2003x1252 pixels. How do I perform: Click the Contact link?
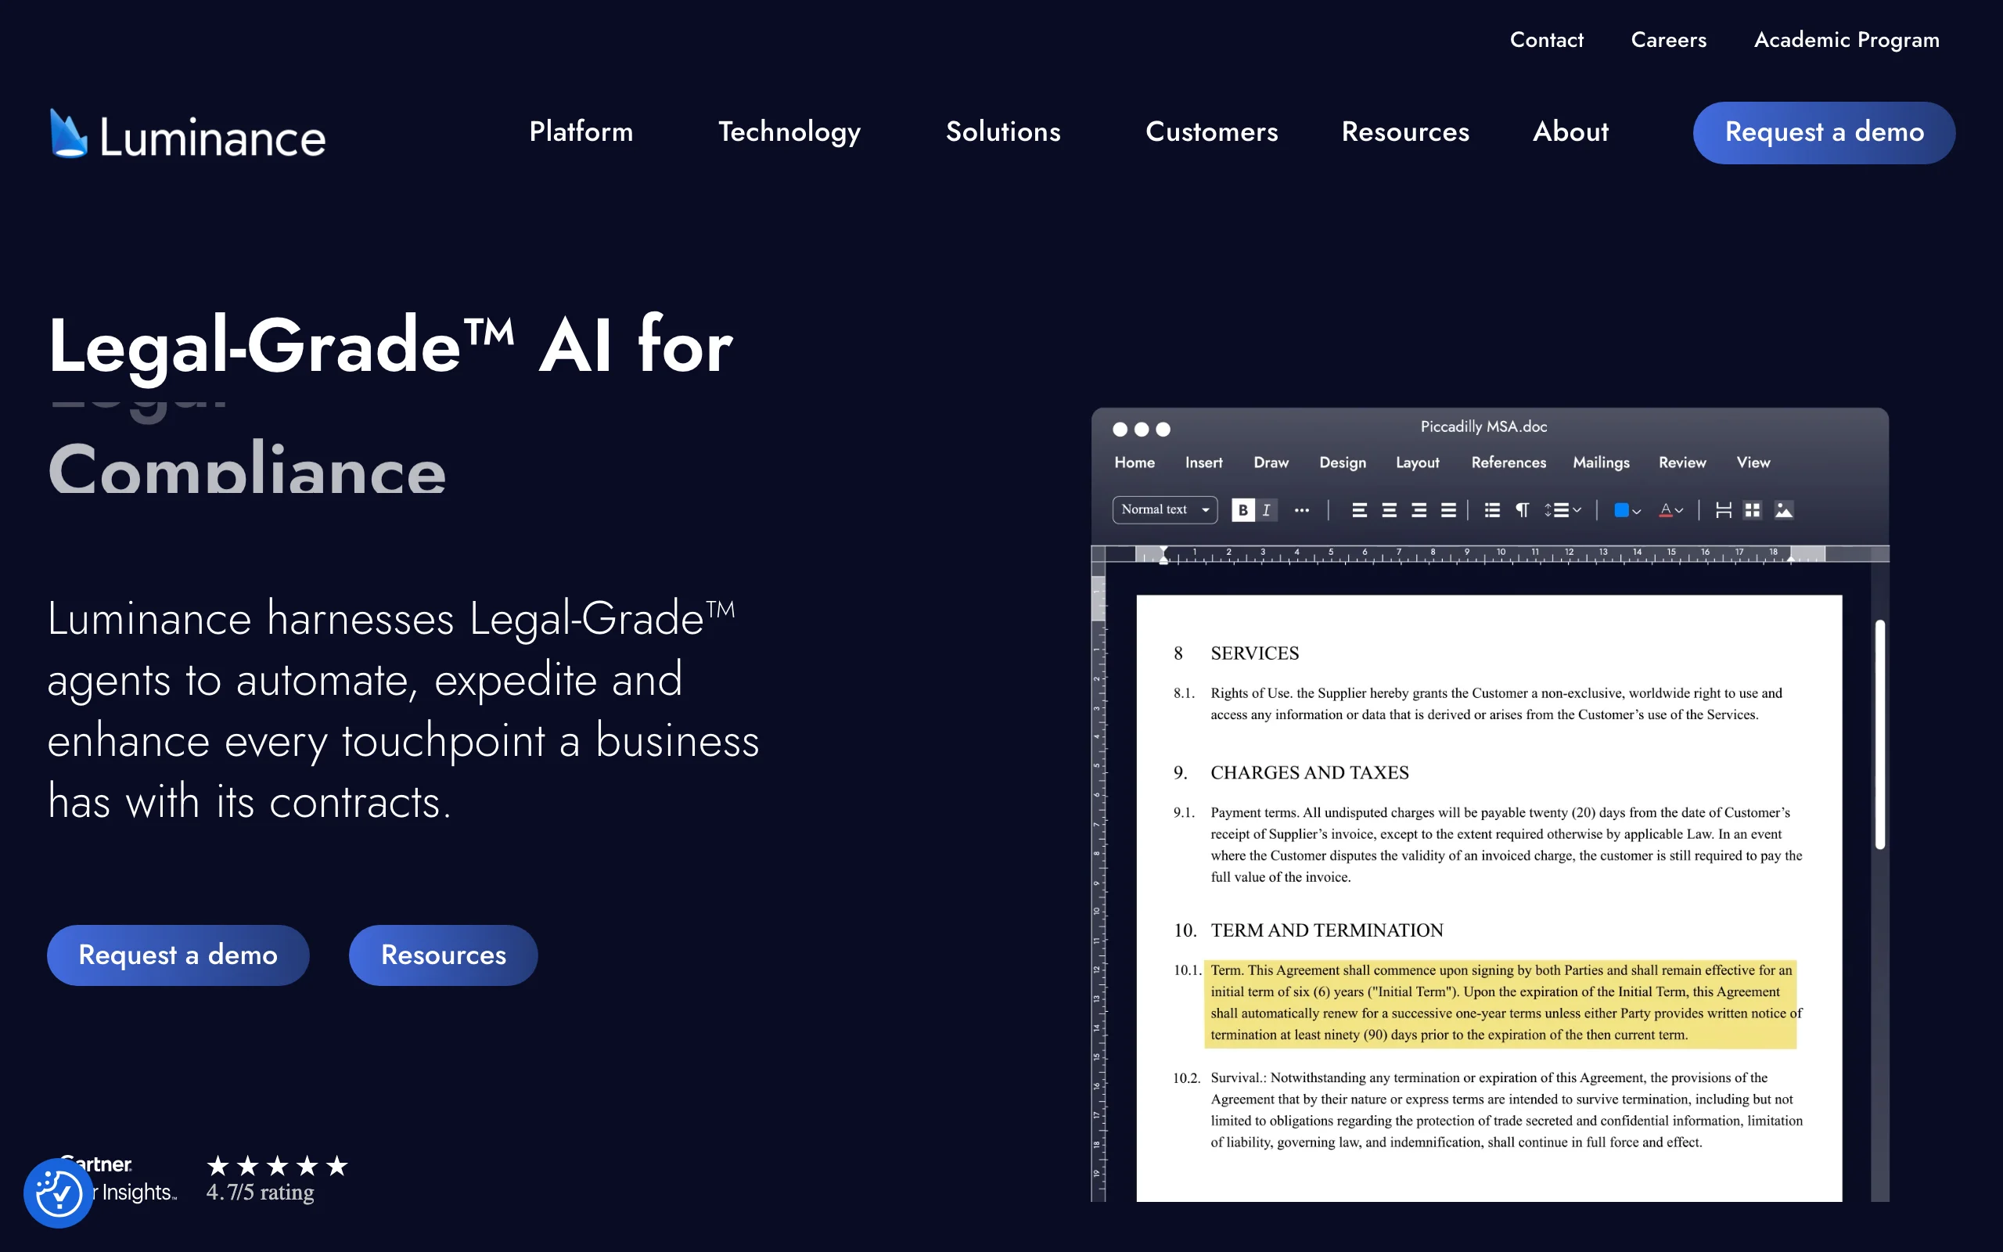tap(1546, 40)
